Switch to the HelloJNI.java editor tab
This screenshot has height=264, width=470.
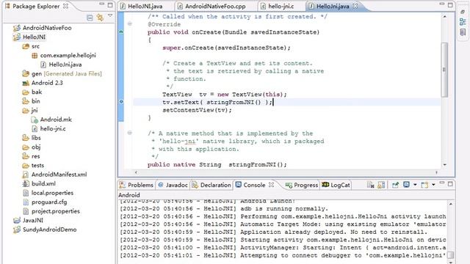(x=145, y=6)
